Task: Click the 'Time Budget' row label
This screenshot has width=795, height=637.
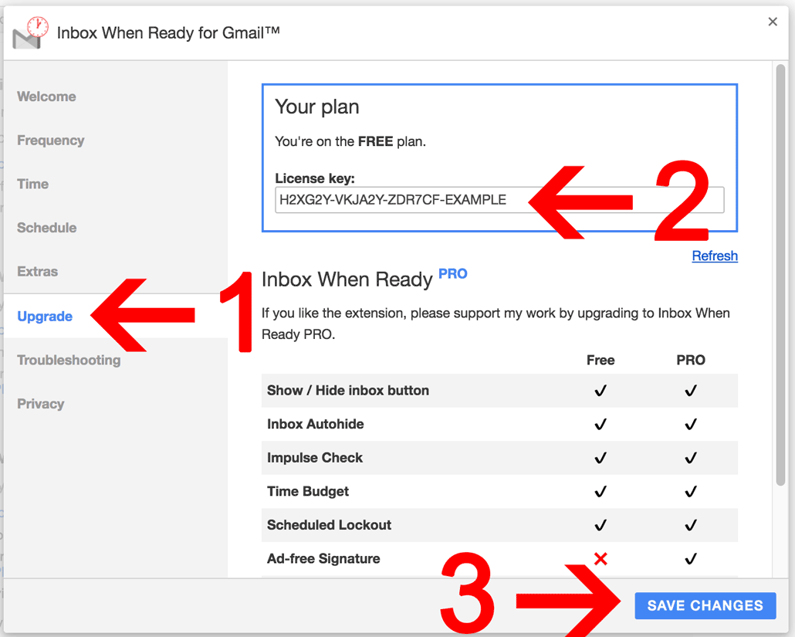Action: pos(308,491)
